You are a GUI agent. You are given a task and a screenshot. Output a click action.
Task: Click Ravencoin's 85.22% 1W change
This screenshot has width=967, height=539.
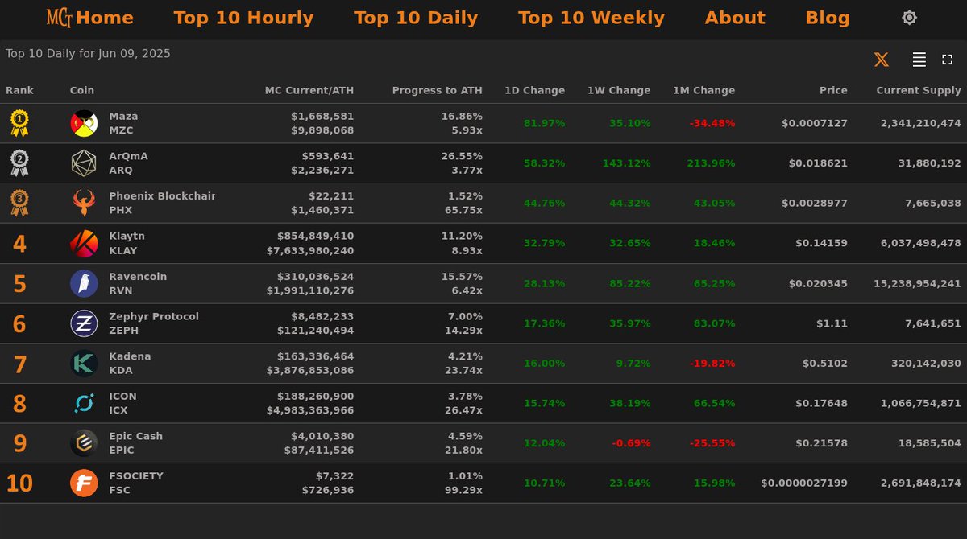coord(629,283)
